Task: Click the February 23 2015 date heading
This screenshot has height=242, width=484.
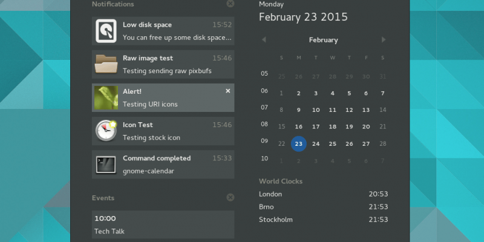Action: click(303, 17)
